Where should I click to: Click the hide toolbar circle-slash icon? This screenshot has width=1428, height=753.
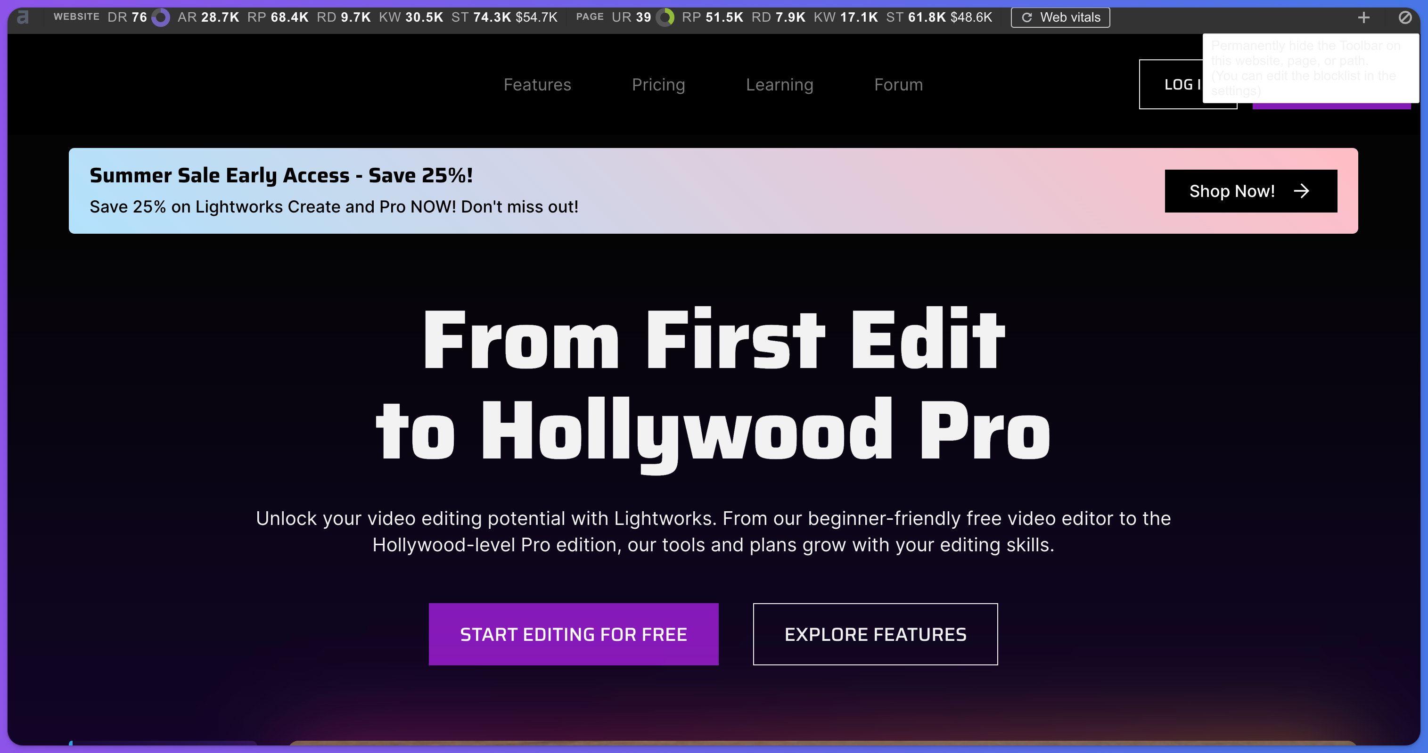point(1405,17)
